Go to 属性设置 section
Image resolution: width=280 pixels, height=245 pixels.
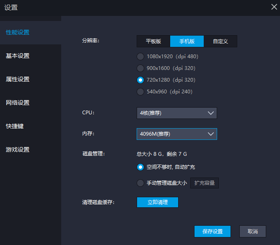click(18, 80)
